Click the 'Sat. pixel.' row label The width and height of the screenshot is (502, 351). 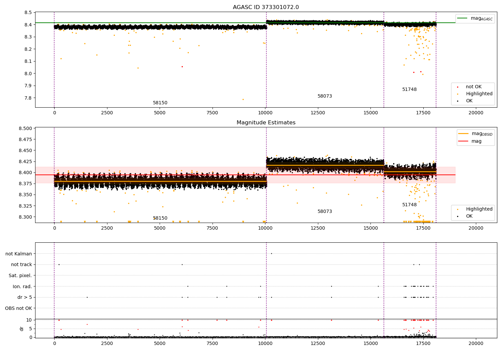click(x=20, y=276)
